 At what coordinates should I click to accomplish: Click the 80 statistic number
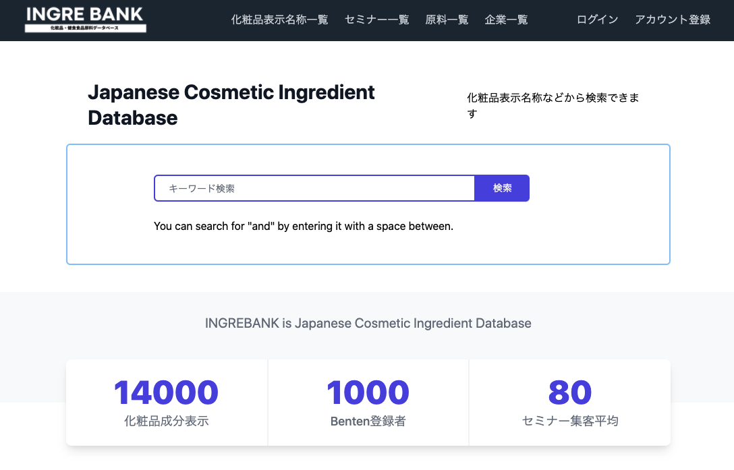point(569,392)
